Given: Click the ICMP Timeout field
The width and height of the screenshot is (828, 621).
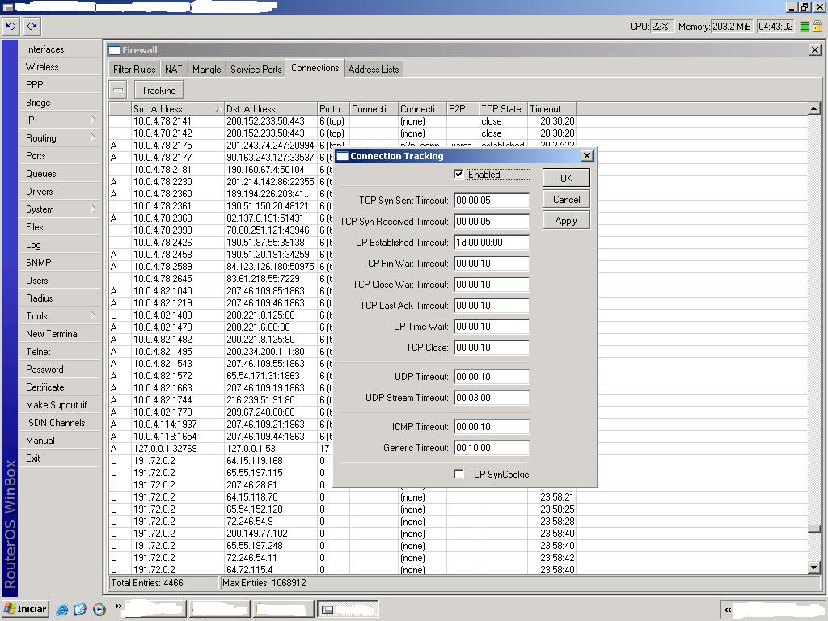Looking at the screenshot, I should (491, 427).
